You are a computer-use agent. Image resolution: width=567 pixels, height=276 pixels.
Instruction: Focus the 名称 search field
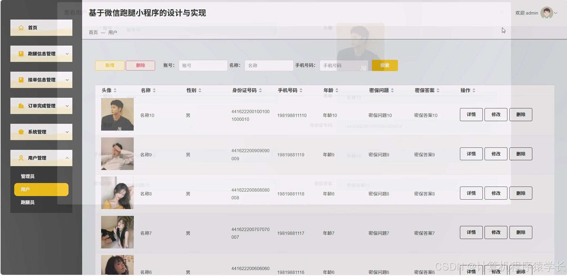point(269,65)
